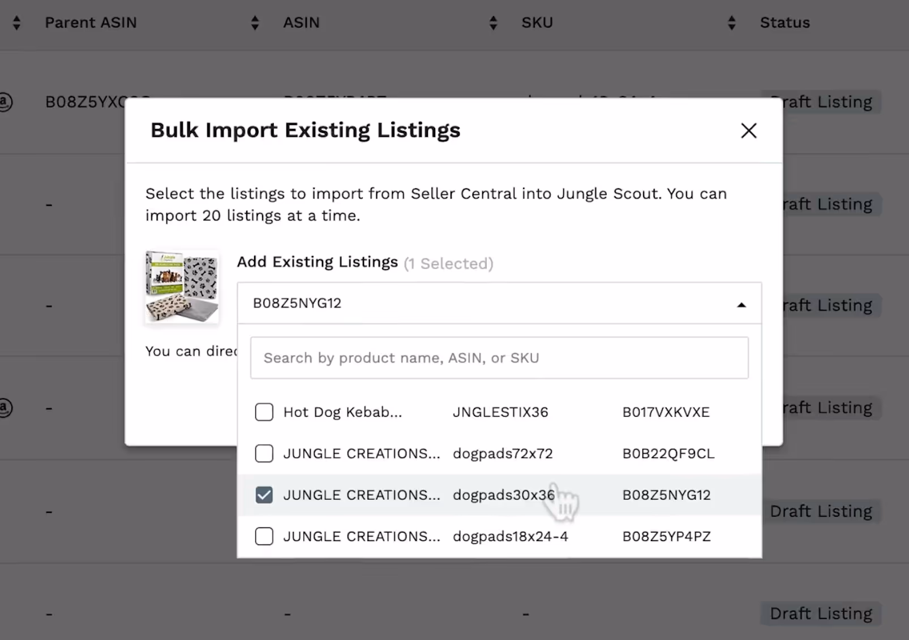
Task: Click the search by product name field
Action: (x=499, y=358)
